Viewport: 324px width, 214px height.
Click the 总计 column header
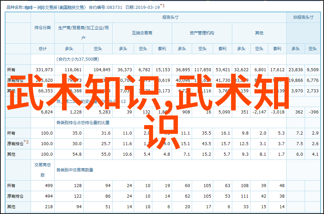[42, 49]
